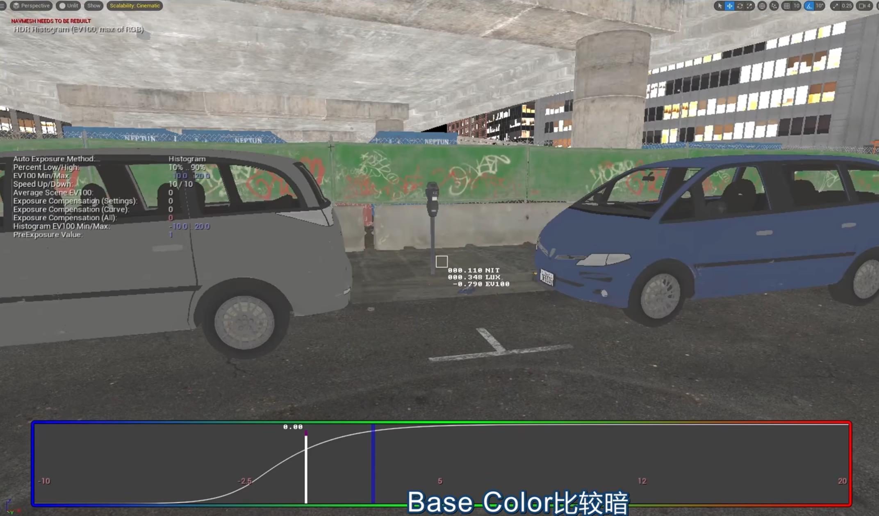Toggle grid position snapping
Image resolution: width=879 pixels, height=516 pixels.
pos(786,6)
